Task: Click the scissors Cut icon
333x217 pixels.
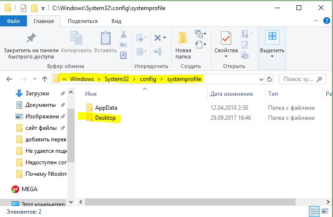Action: point(123,34)
